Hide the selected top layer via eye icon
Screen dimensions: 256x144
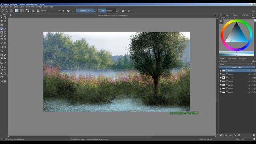(220, 70)
